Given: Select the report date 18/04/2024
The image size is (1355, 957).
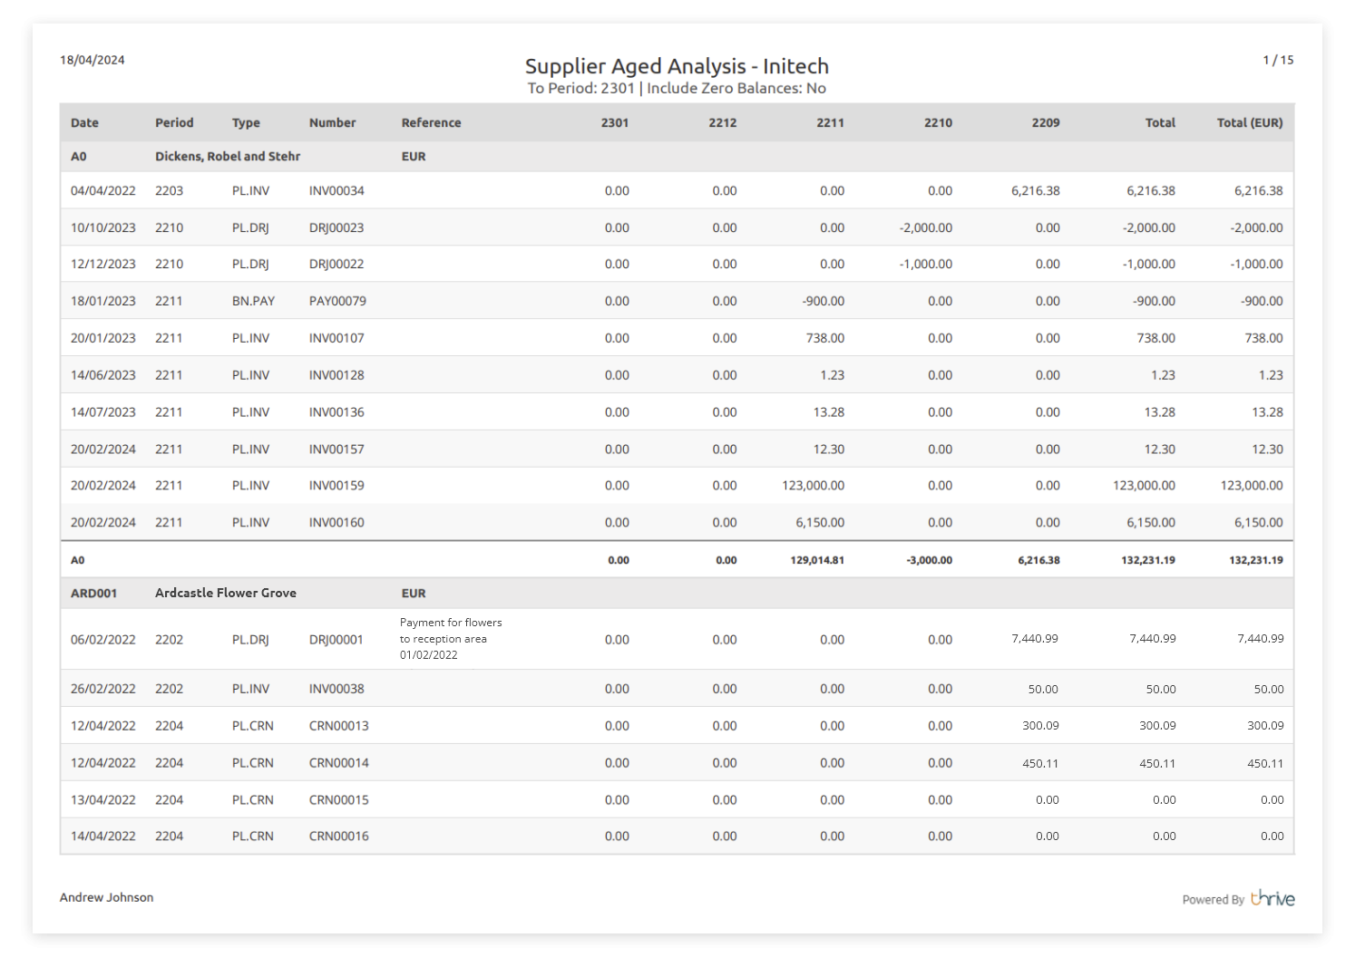Looking at the screenshot, I should tap(93, 60).
